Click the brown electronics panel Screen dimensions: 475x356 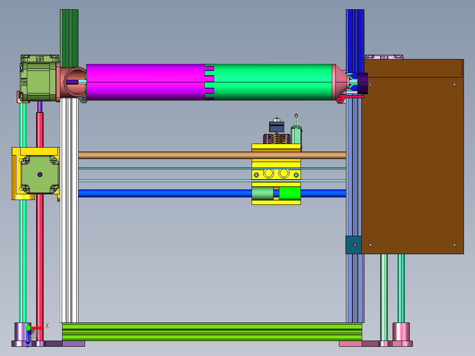click(x=412, y=157)
